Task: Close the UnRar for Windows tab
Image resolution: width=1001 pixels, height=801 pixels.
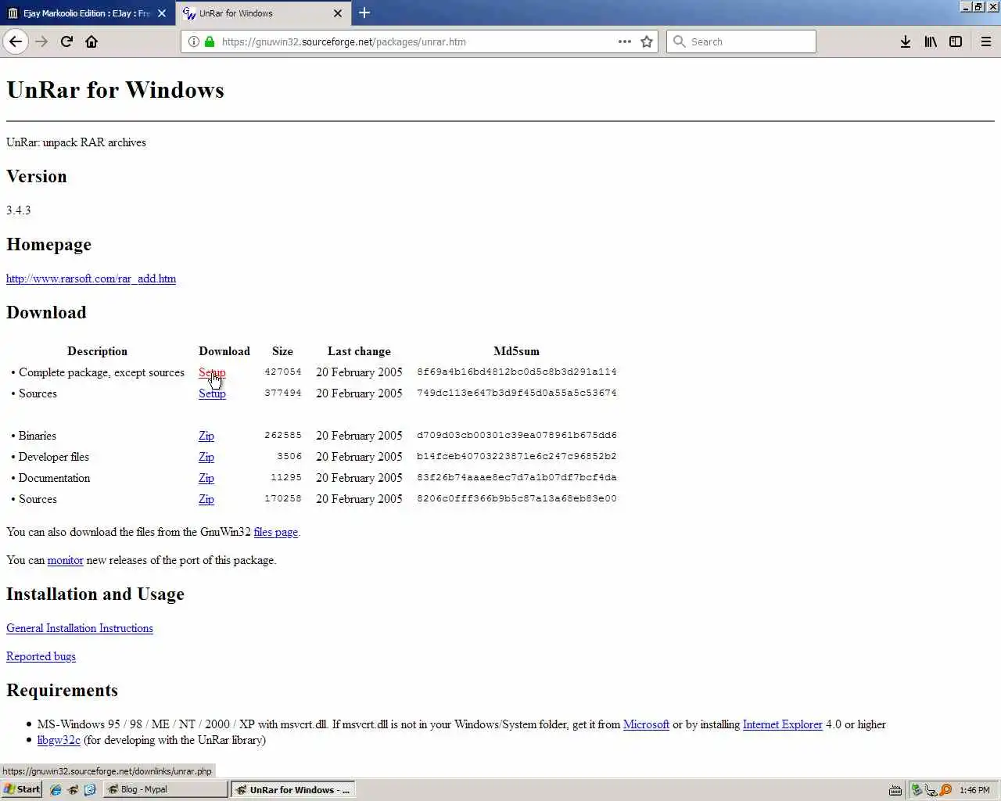Action: (x=338, y=13)
